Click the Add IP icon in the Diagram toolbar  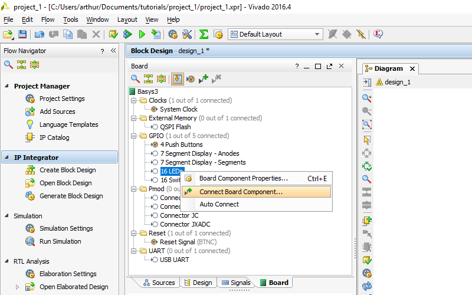(x=366, y=221)
